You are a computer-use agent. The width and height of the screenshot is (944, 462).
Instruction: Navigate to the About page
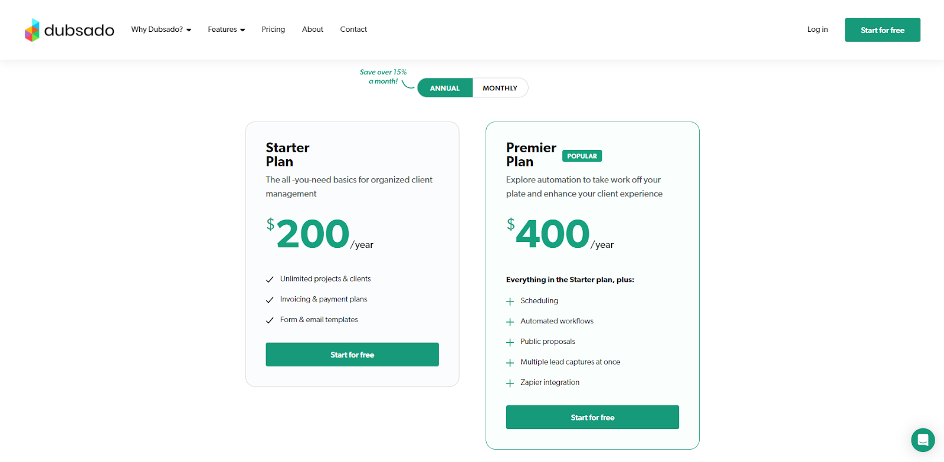[x=312, y=29]
